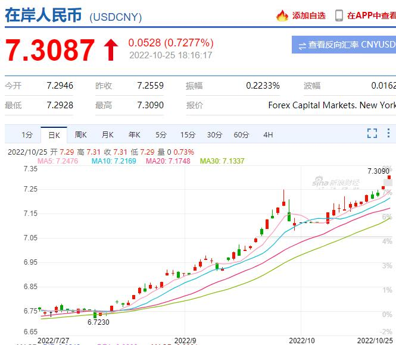This screenshot has width=396, height=345.
Task: Click the swap arrows icon on CNYUSD button
Action: tap(302, 46)
